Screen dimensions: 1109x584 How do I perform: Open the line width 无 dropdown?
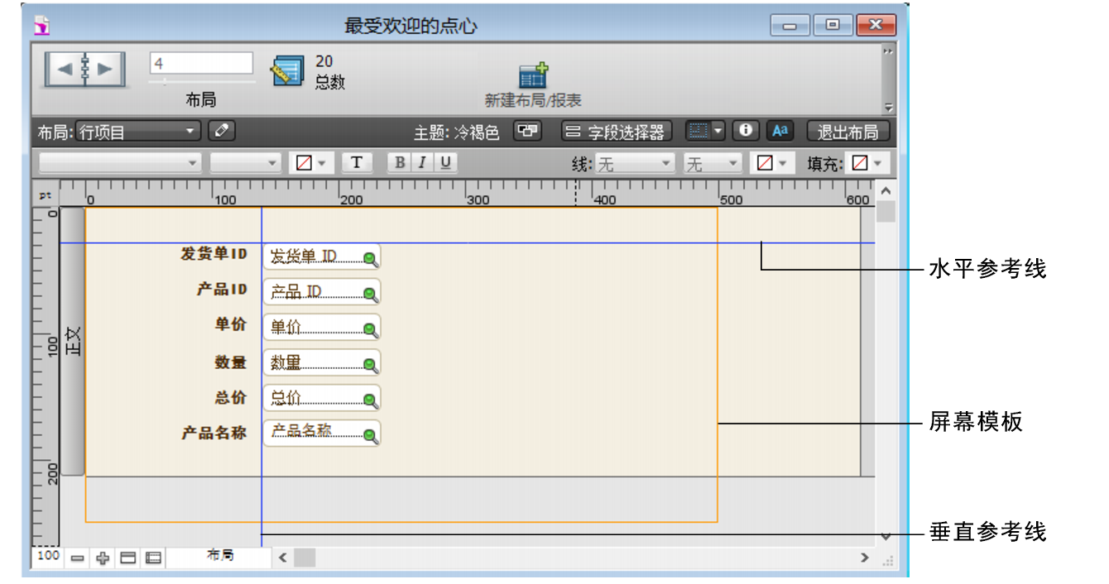712,164
